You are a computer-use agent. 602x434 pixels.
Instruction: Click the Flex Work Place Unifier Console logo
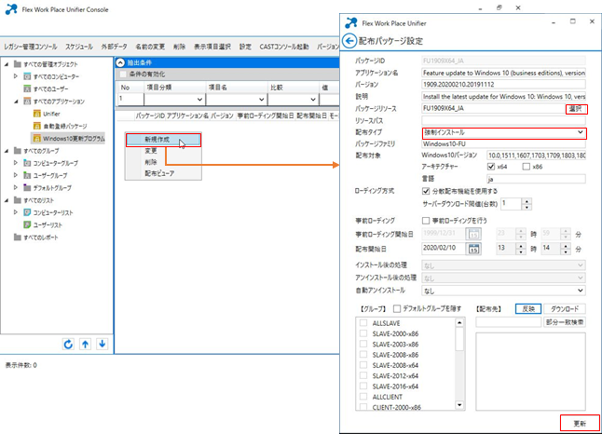(x=11, y=9)
